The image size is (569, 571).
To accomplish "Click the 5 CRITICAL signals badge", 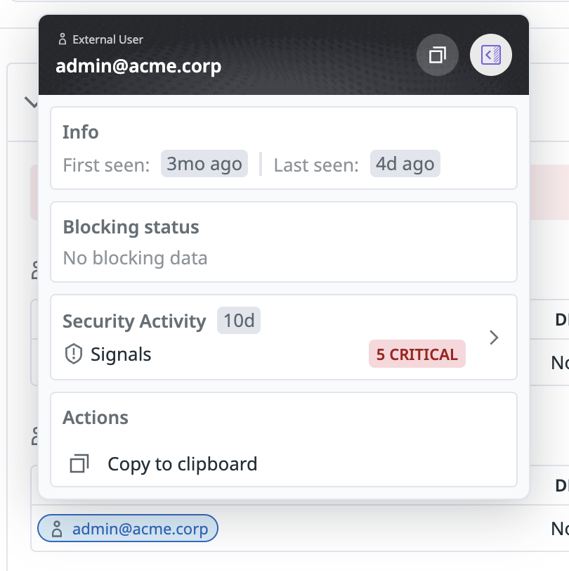I will click(x=417, y=354).
